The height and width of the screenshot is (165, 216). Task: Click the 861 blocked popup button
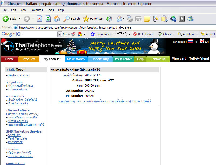point(143,34)
